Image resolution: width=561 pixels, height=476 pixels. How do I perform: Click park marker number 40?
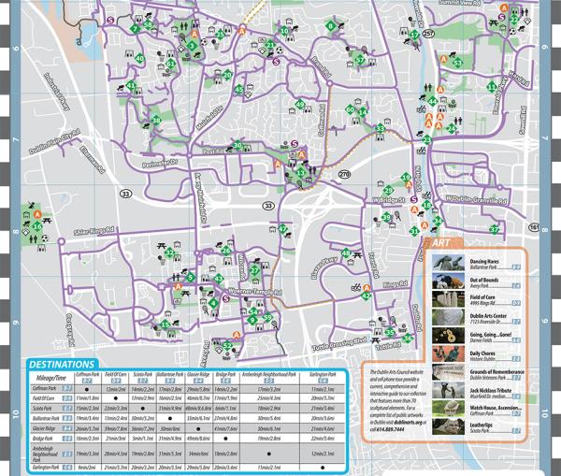(139, 59)
